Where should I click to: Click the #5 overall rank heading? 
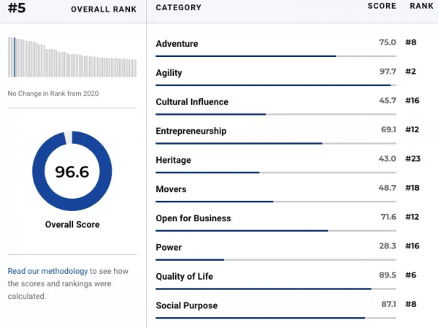pyautogui.click(x=17, y=8)
